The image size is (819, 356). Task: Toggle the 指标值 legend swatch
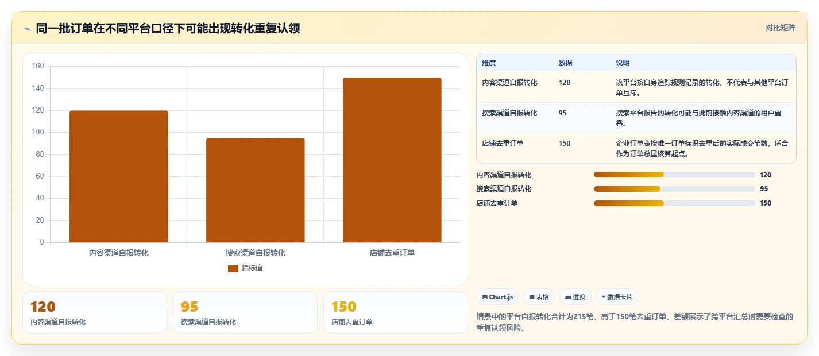pyautogui.click(x=233, y=268)
